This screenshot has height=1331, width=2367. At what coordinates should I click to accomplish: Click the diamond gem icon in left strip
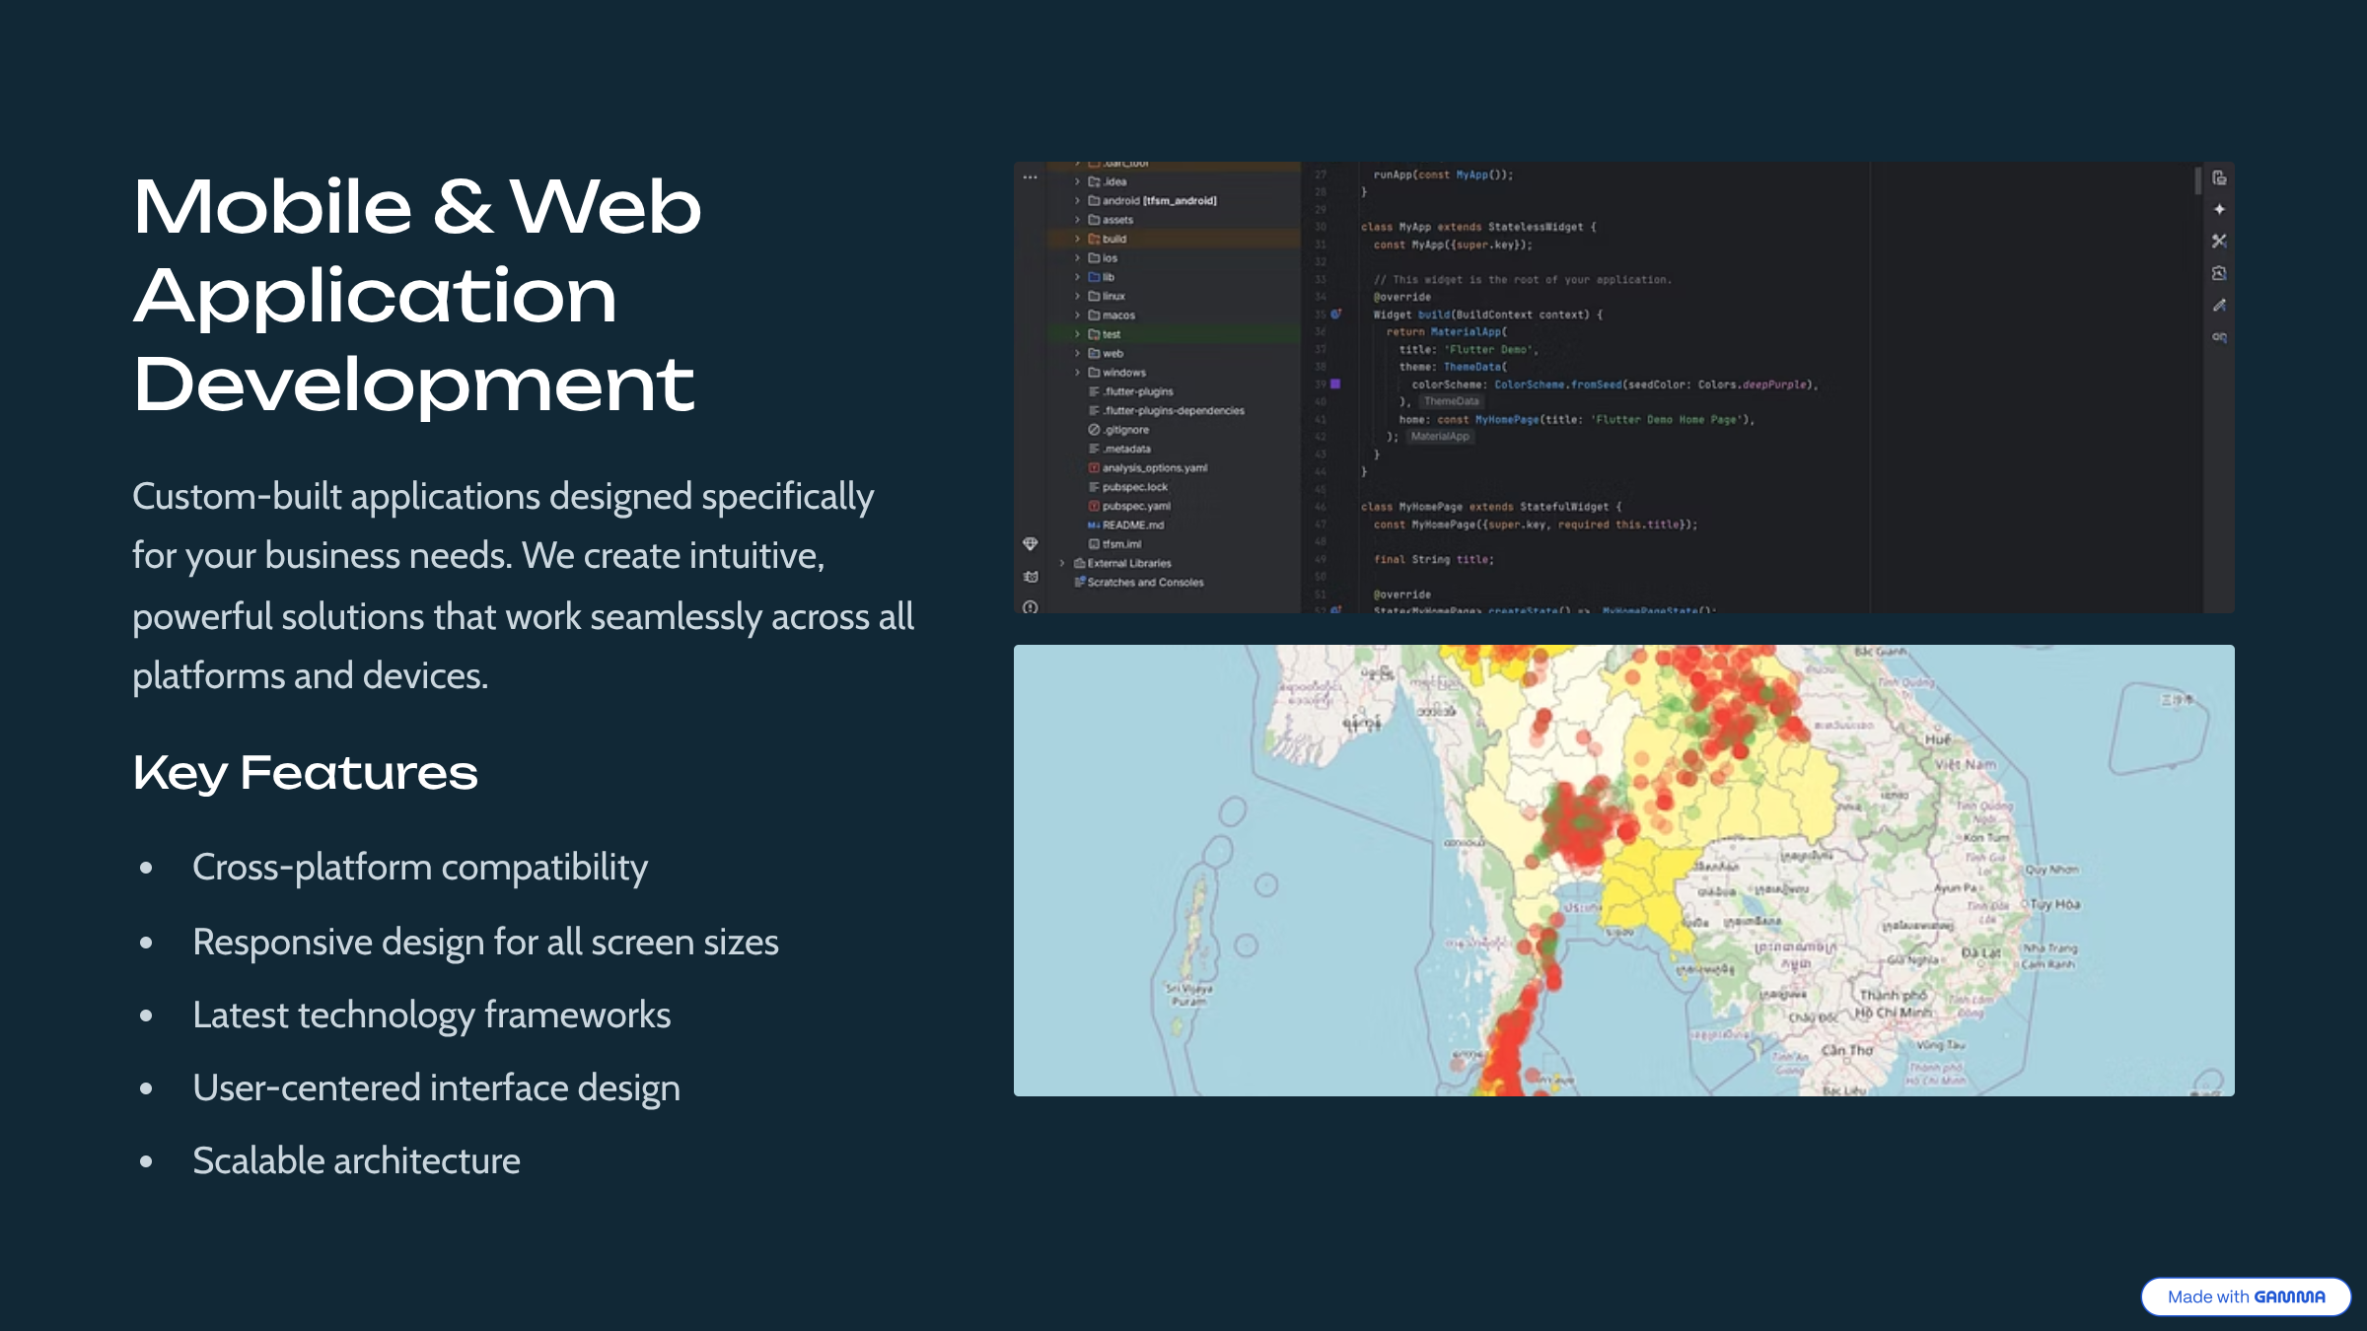pyautogui.click(x=1030, y=544)
